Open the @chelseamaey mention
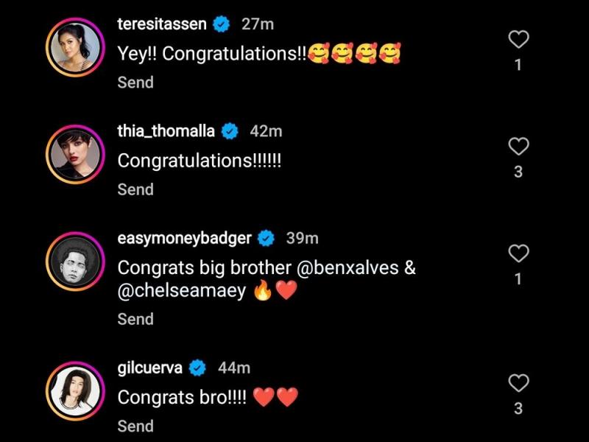The height and width of the screenshot is (442, 589). [x=182, y=291]
